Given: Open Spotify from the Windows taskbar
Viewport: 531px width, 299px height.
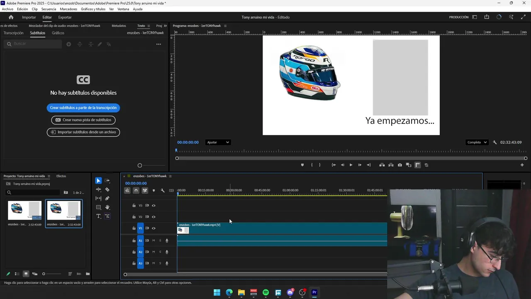Looking at the screenshot, I should pos(266,292).
